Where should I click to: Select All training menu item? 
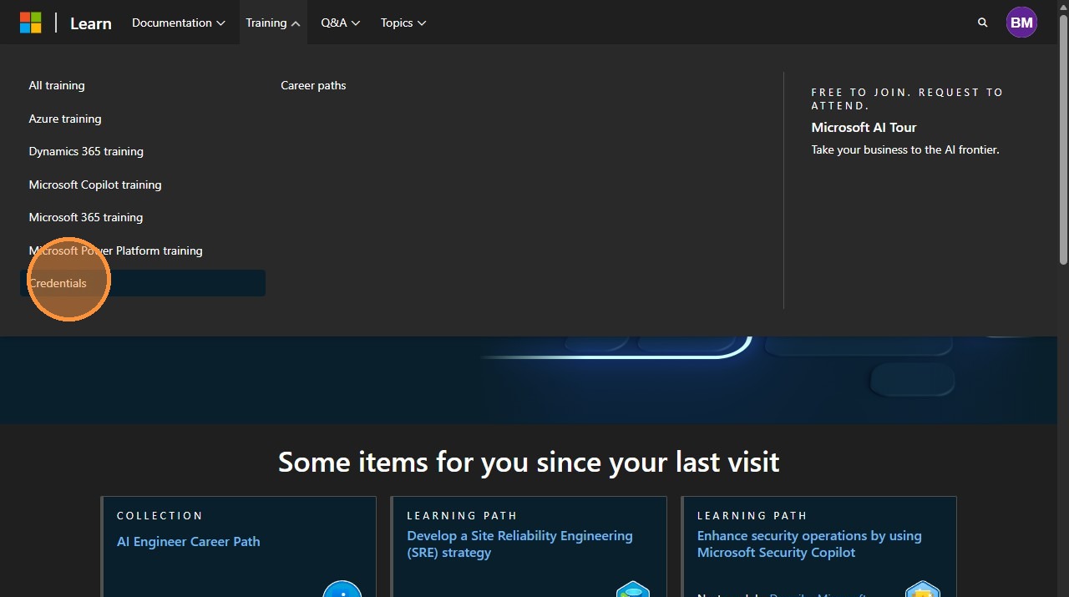tap(57, 85)
